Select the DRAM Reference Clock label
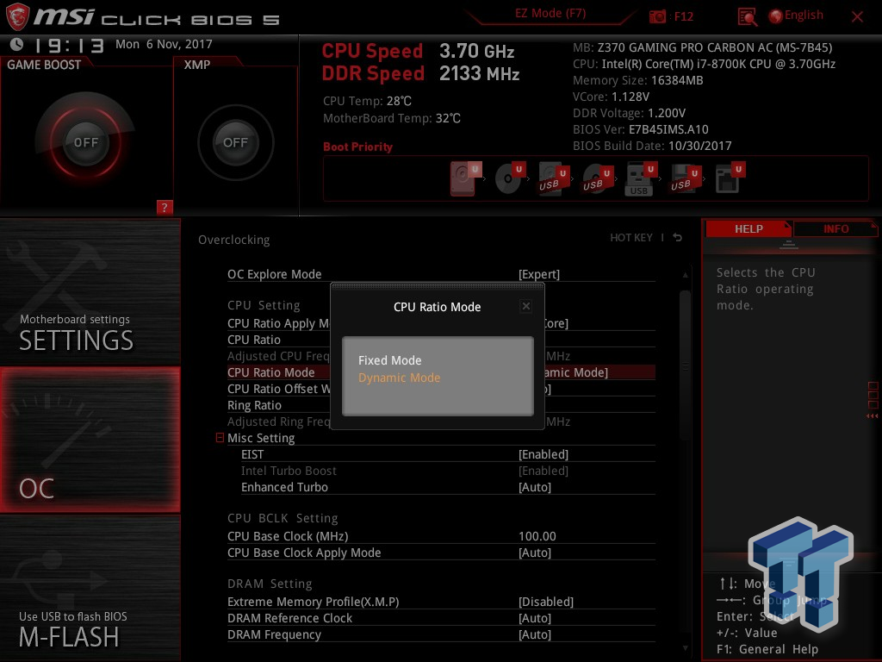This screenshot has width=882, height=662. [x=289, y=618]
